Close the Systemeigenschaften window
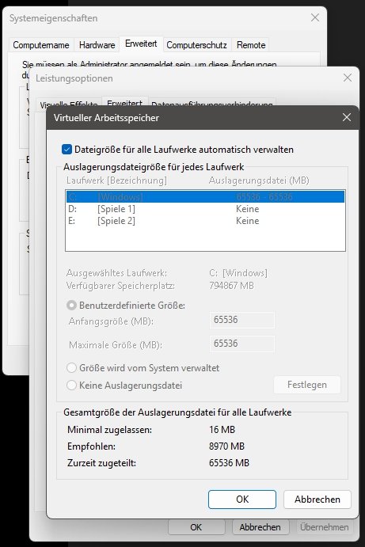Viewport: 365px width, 547px height. [x=315, y=17]
